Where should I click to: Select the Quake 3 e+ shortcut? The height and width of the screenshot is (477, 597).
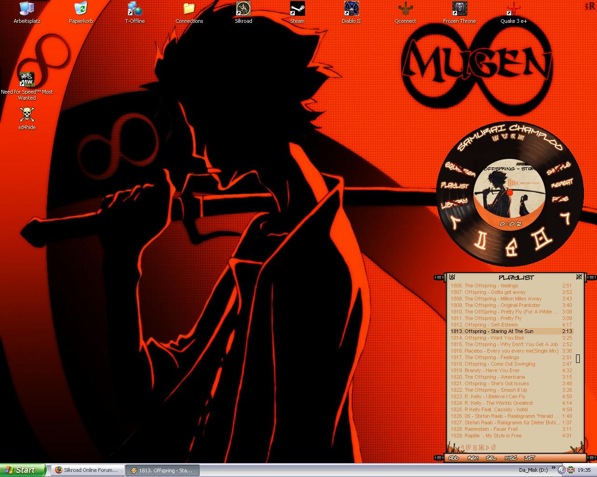514,9
